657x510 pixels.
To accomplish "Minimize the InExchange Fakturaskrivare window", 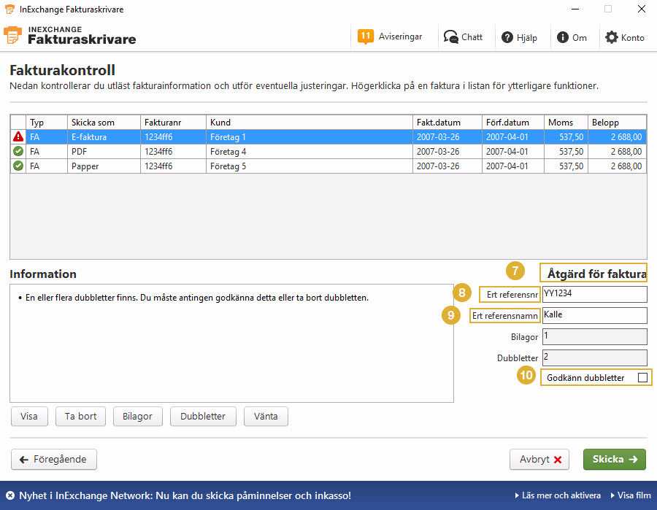I will pyautogui.click(x=575, y=9).
